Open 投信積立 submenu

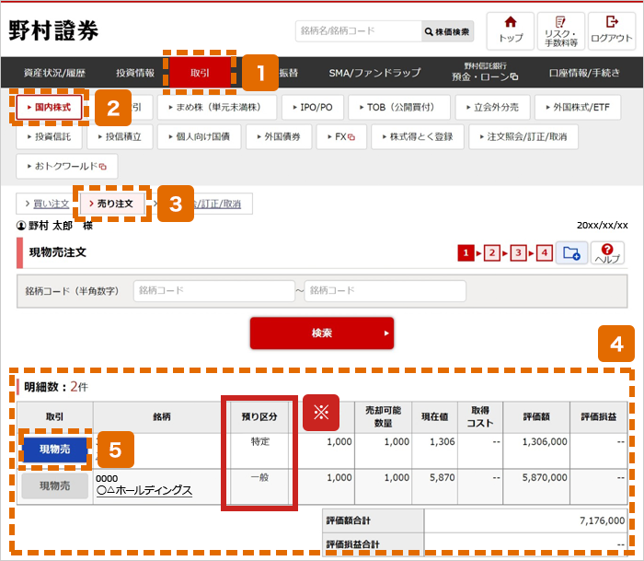click(120, 136)
